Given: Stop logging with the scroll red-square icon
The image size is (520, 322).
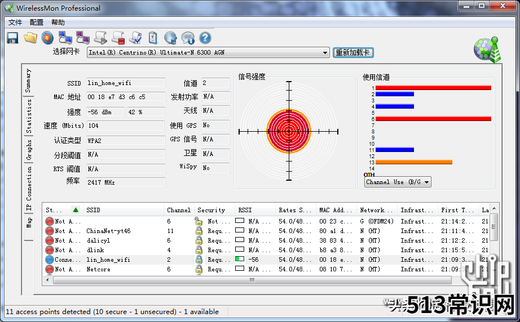Looking at the screenshot, I should pos(118,38).
